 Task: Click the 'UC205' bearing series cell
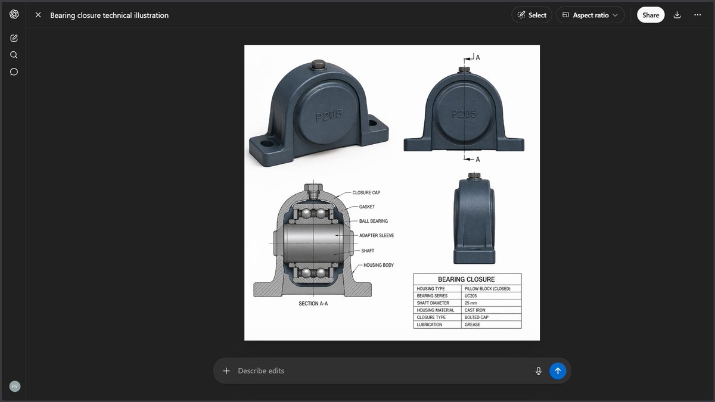492,296
